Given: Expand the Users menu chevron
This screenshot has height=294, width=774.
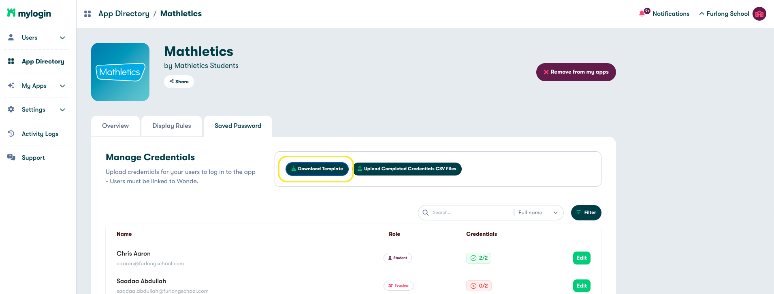Looking at the screenshot, I should point(62,38).
